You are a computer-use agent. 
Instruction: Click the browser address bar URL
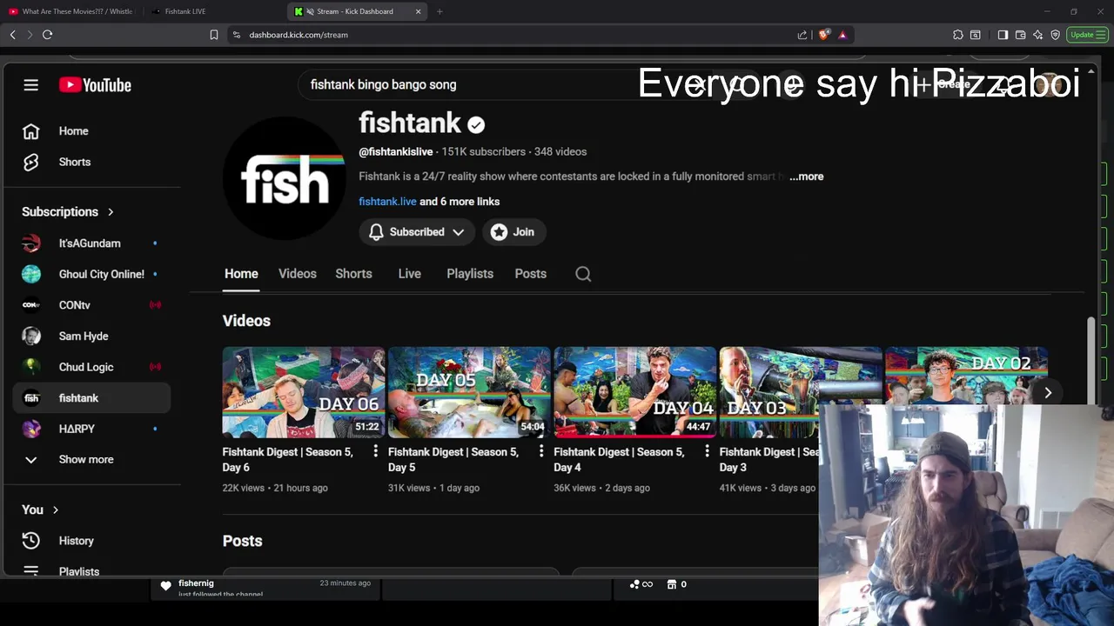pyautogui.click(x=299, y=35)
